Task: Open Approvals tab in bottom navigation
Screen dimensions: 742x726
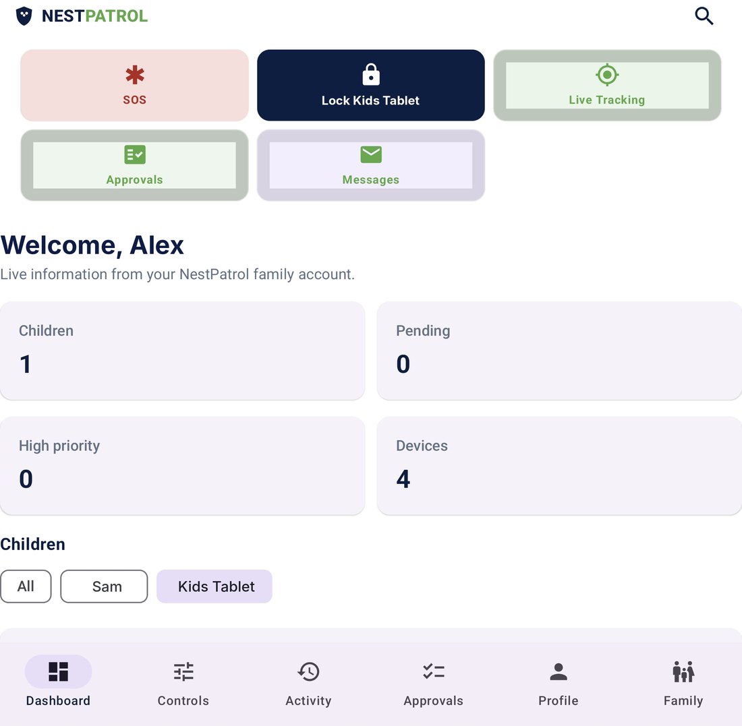Action: (x=434, y=682)
